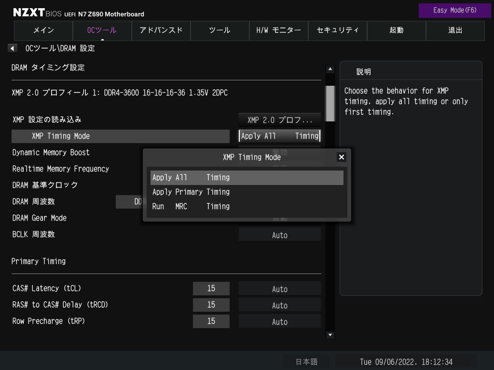Click the scroll down arrow of settings list
Viewport: 494px width, 370px height.
pyautogui.click(x=330, y=335)
